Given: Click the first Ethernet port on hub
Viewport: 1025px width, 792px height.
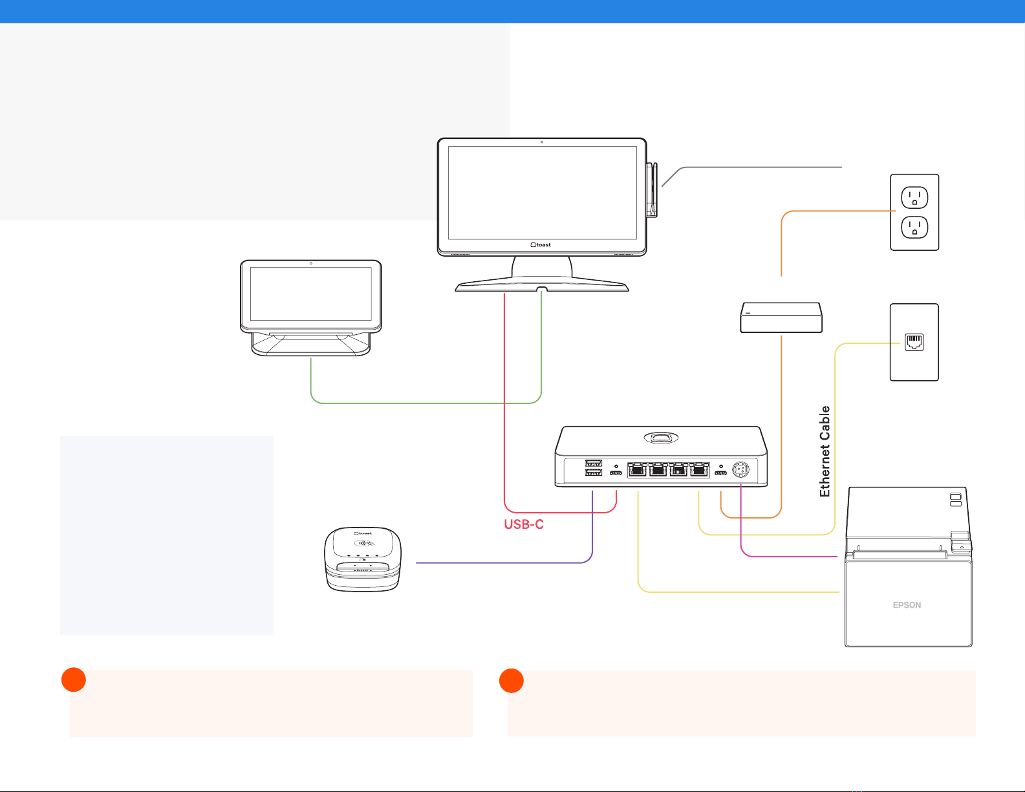Looking at the screenshot, I should tap(637, 469).
